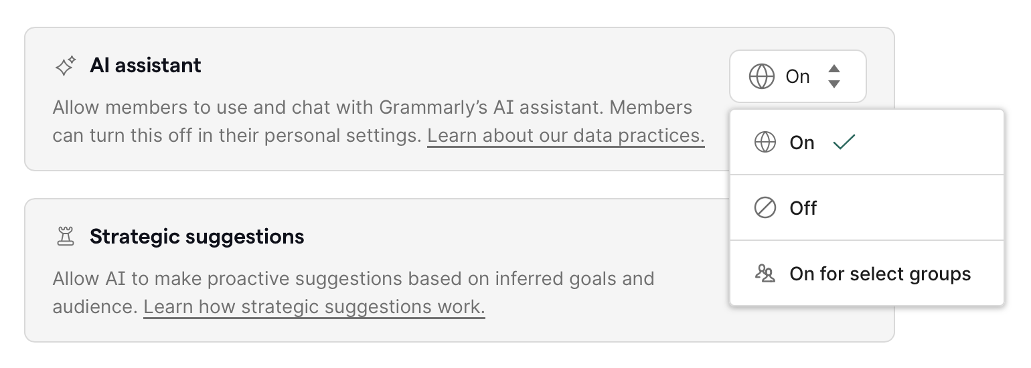The height and width of the screenshot is (368, 1031).
Task: Choose the Off option in the menu
Action: [x=803, y=208]
